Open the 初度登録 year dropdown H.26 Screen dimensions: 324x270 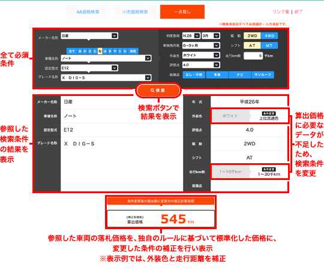coord(191,36)
